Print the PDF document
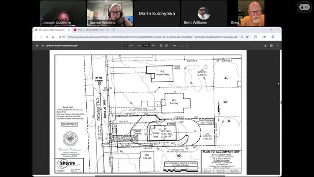The height and width of the screenshot is (177, 314). pyautogui.click(x=271, y=46)
